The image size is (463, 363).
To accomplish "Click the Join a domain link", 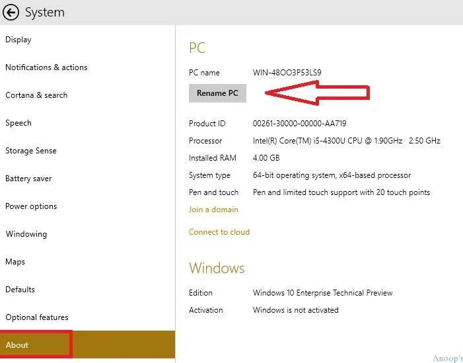I will coord(213,210).
